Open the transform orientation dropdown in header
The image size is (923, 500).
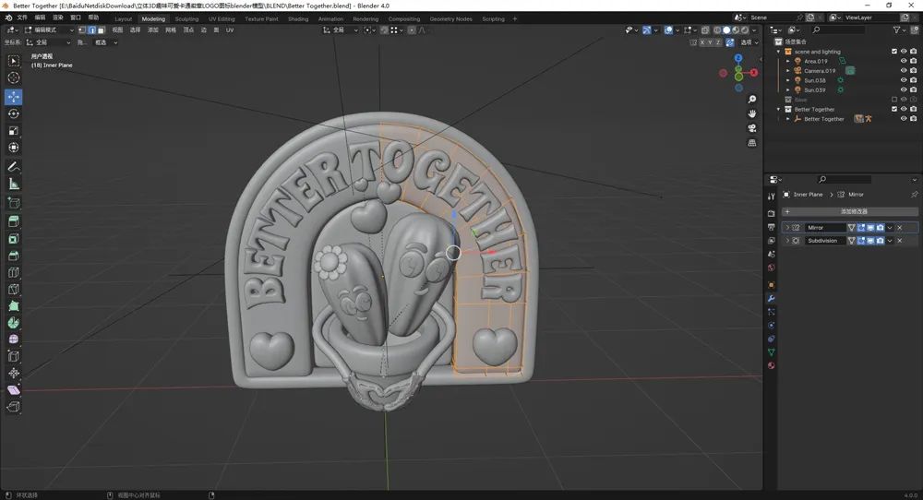(341, 30)
